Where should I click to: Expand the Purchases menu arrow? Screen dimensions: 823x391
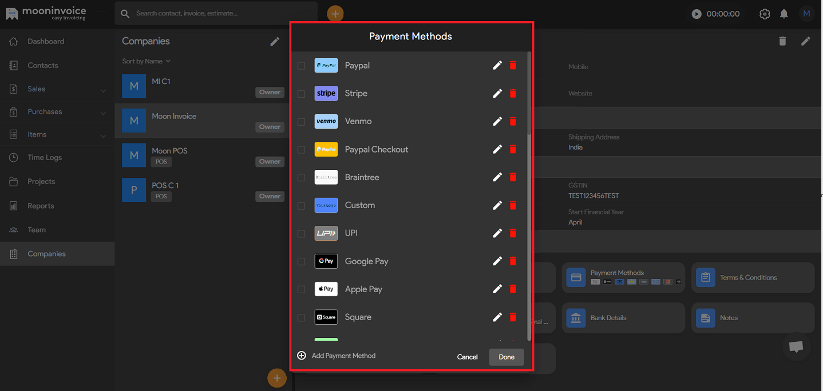click(103, 113)
